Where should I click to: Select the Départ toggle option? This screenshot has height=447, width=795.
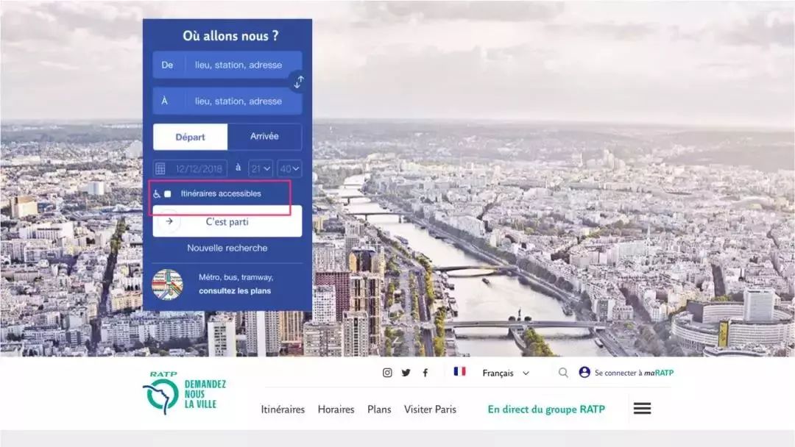191,137
